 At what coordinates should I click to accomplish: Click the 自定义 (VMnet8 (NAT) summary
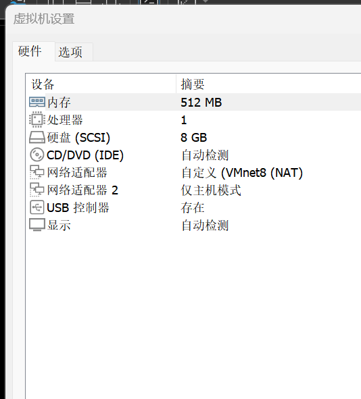coord(242,173)
